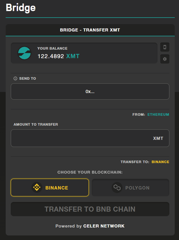Select the Polygon blockchain option
This screenshot has width=179, height=240.
tap(130, 187)
